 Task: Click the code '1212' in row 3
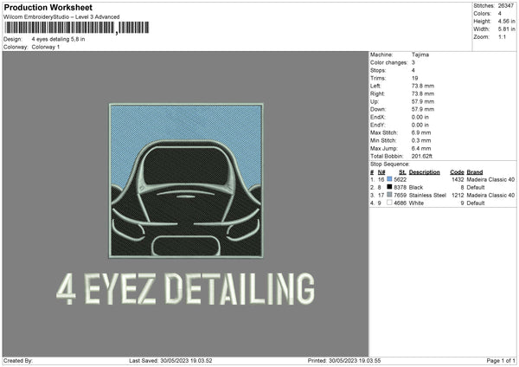coord(458,195)
